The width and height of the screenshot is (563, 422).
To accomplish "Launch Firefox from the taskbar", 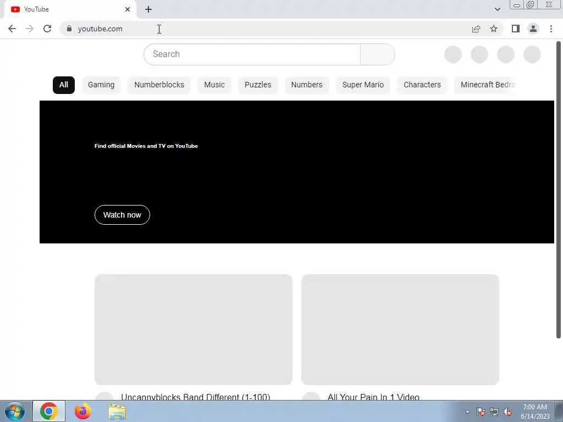I will coord(82,411).
